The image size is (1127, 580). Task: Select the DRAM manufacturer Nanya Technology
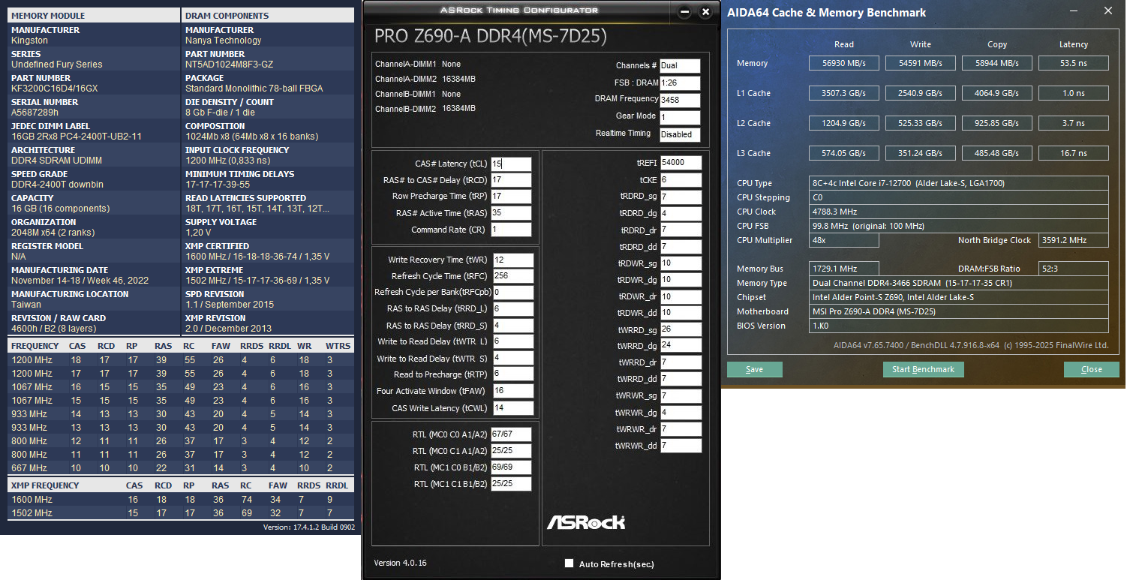[224, 41]
